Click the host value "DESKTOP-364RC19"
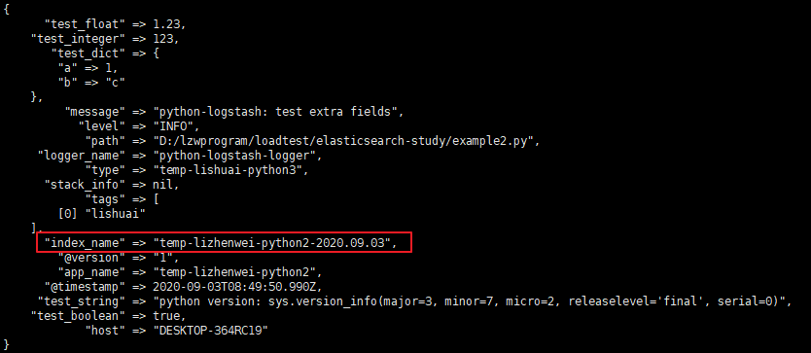811x353 pixels. [x=211, y=330]
